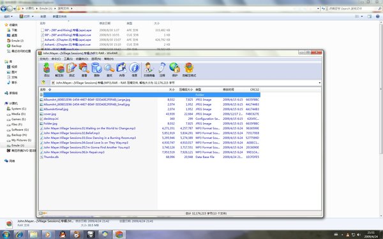Click the Windows Explorer folder taskbar icon
This screenshot has width=383, height=239.
click(x=34, y=235)
